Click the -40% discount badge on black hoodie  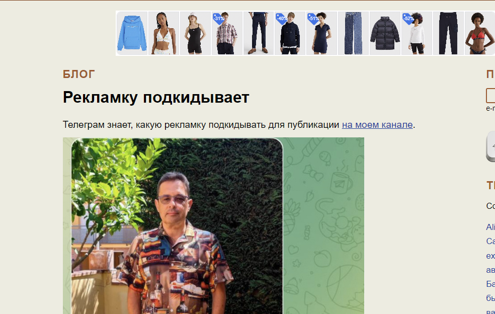[281, 18]
